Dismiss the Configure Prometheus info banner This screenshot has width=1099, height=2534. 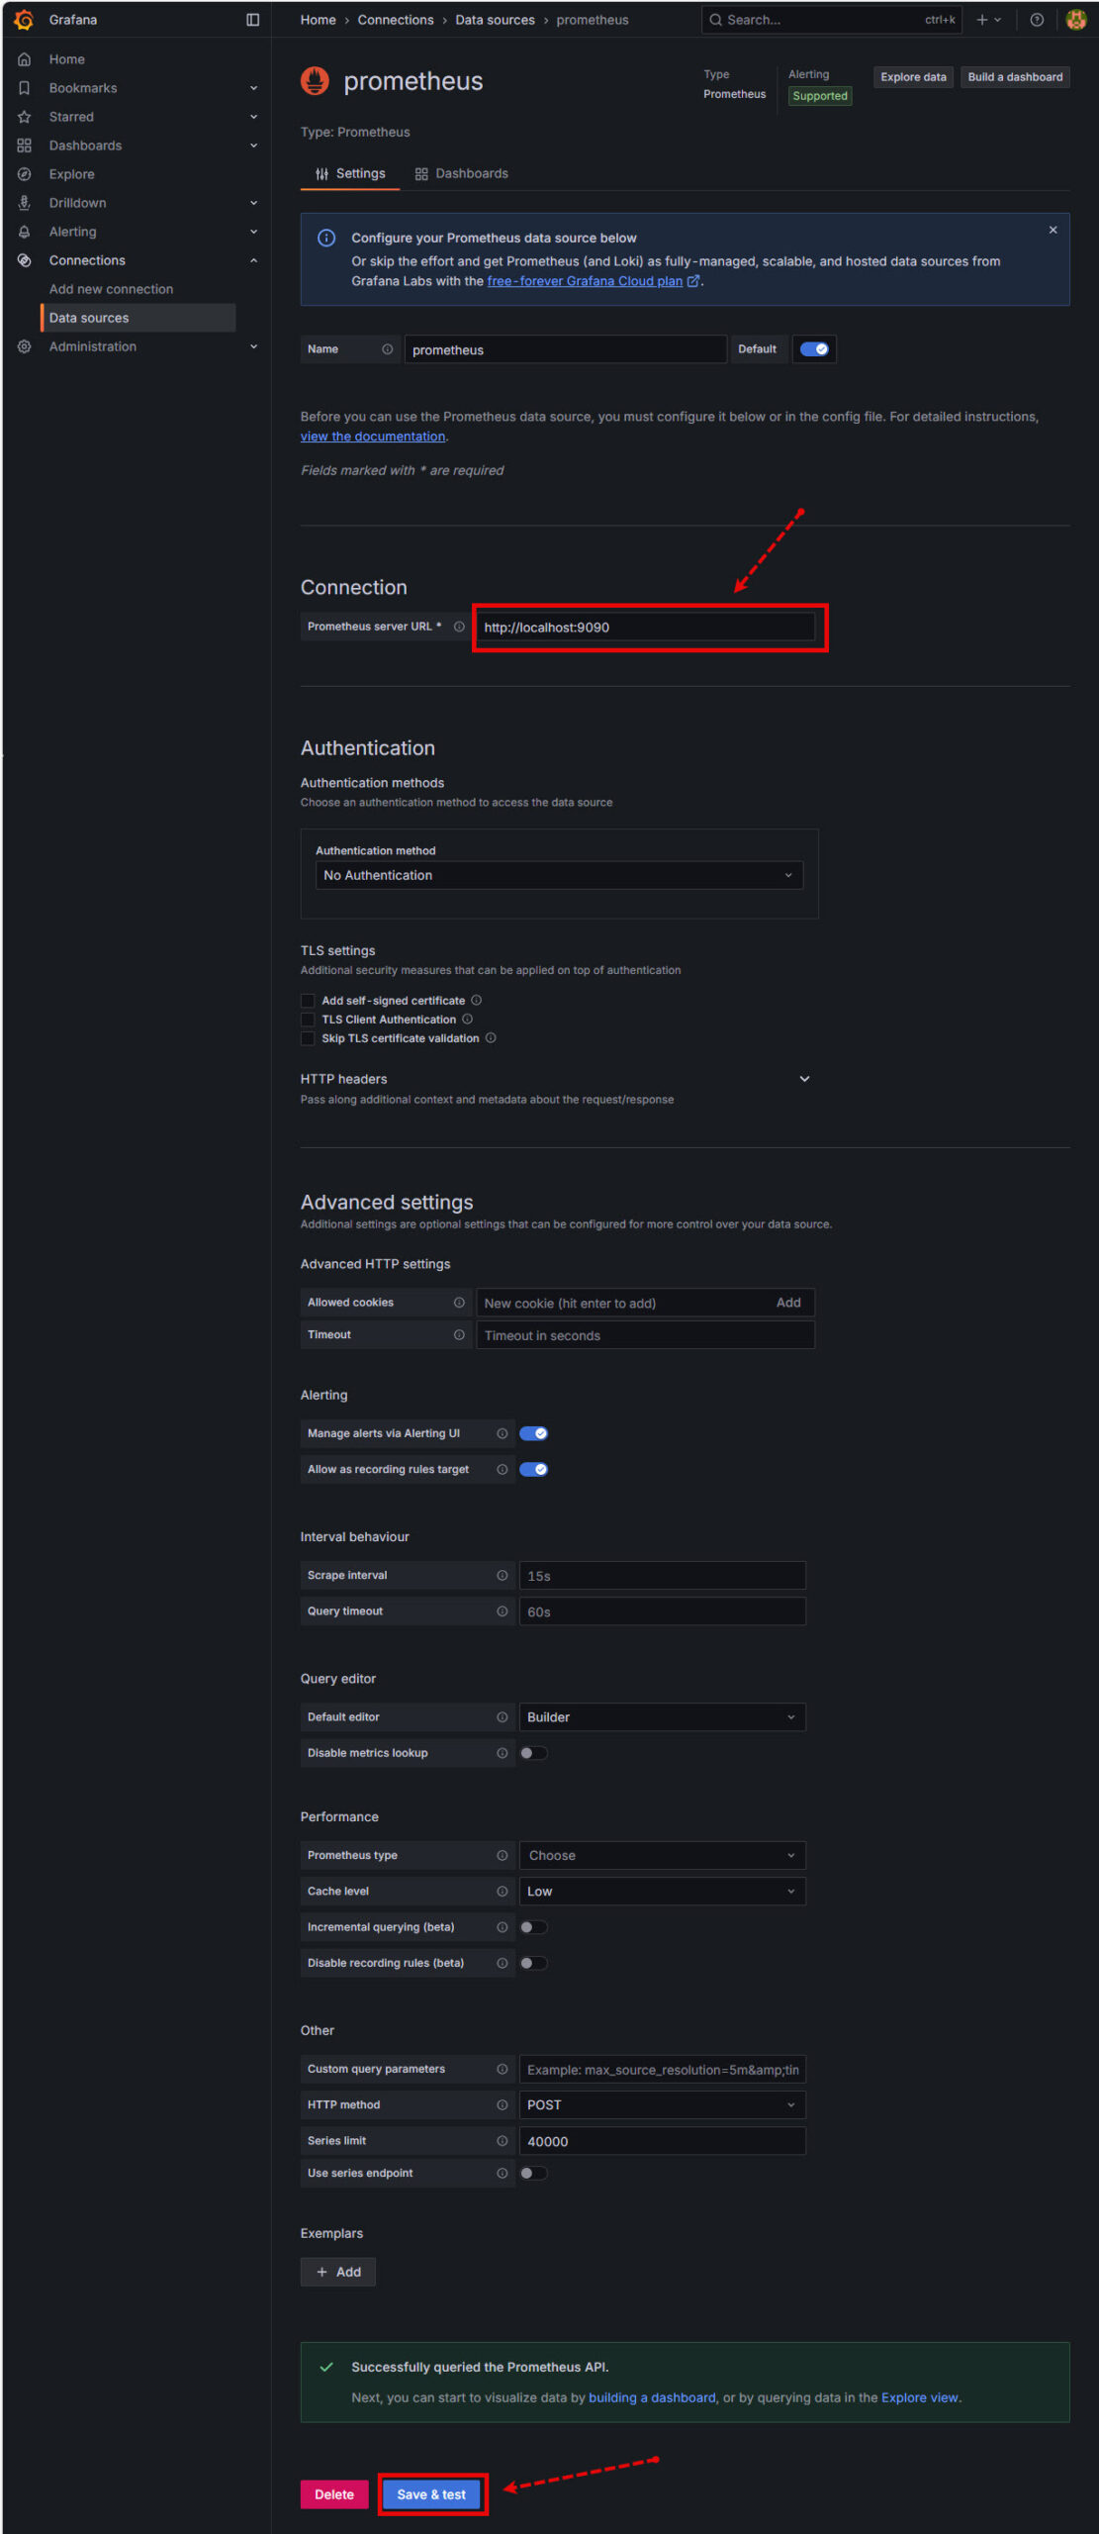[x=1053, y=230]
